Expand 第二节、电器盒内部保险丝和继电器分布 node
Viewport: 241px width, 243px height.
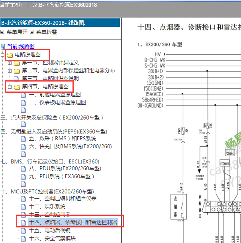[x=10, y=71]
